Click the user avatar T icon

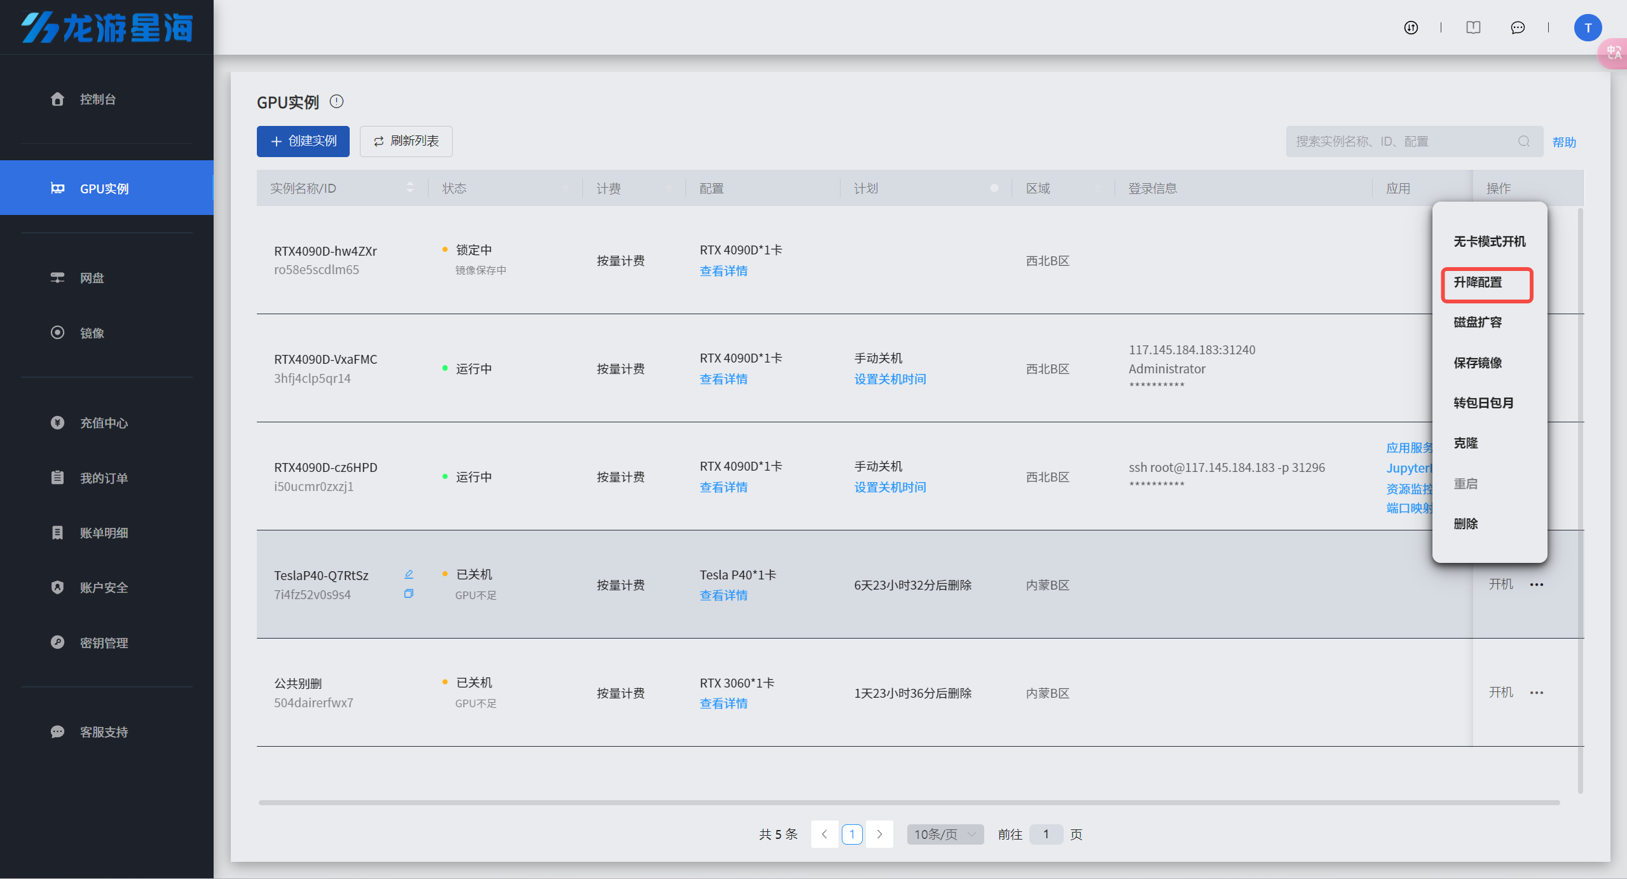tap(1588, 28)
